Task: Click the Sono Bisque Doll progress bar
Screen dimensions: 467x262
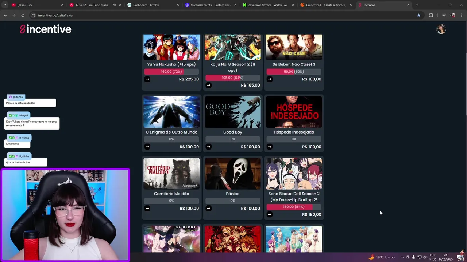Action: click(x=294, y=207)
